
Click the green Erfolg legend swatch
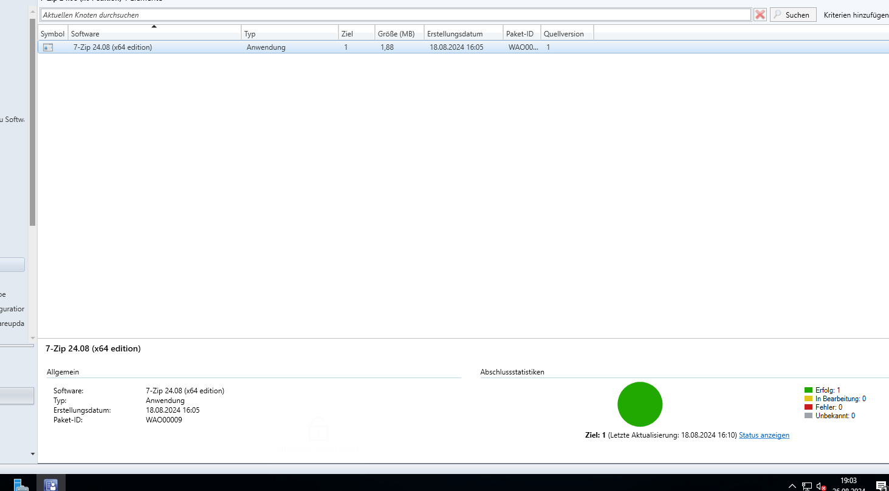tap(808, 390)
